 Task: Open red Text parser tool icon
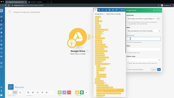coord(69,93)
